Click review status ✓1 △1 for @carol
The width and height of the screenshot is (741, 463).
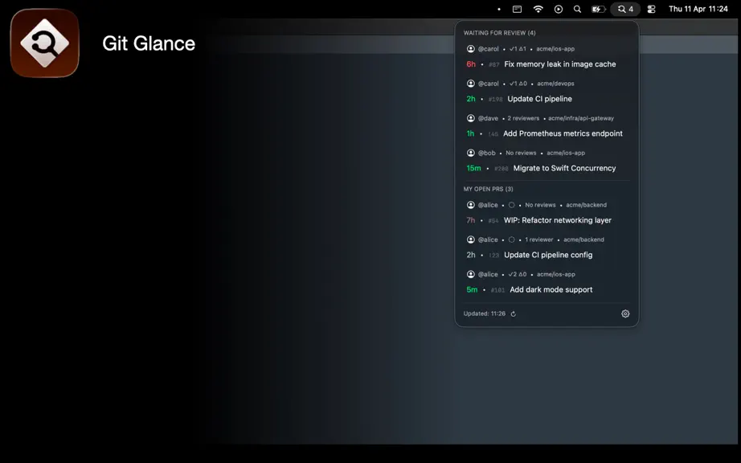(x=518, y=49)
